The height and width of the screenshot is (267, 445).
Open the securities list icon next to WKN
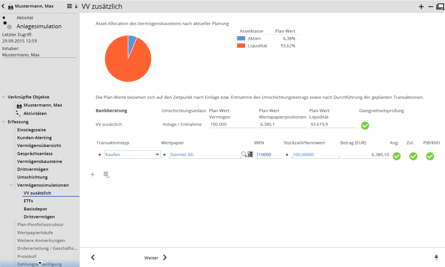pyautogui.click(x=250, y=154)
